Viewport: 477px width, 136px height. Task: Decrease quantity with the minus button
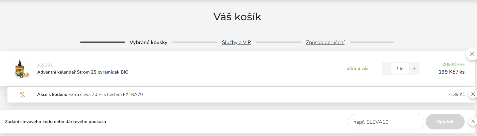click(387, 69)
